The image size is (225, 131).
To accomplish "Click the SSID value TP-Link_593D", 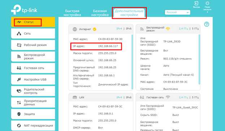I will tap(172, 42).
